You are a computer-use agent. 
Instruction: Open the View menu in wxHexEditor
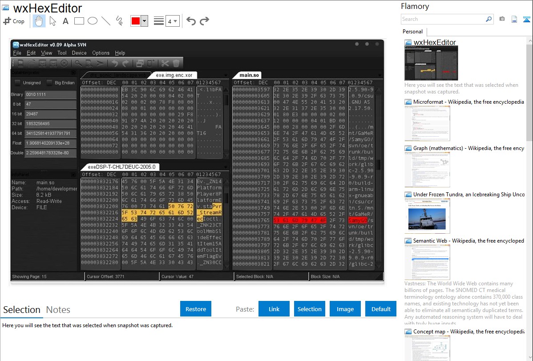(47, 53)
